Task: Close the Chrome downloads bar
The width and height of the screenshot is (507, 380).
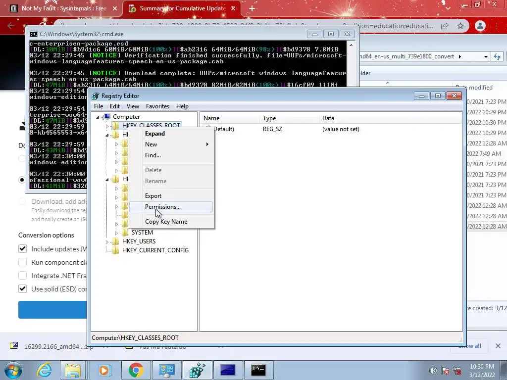Action: 498,346
